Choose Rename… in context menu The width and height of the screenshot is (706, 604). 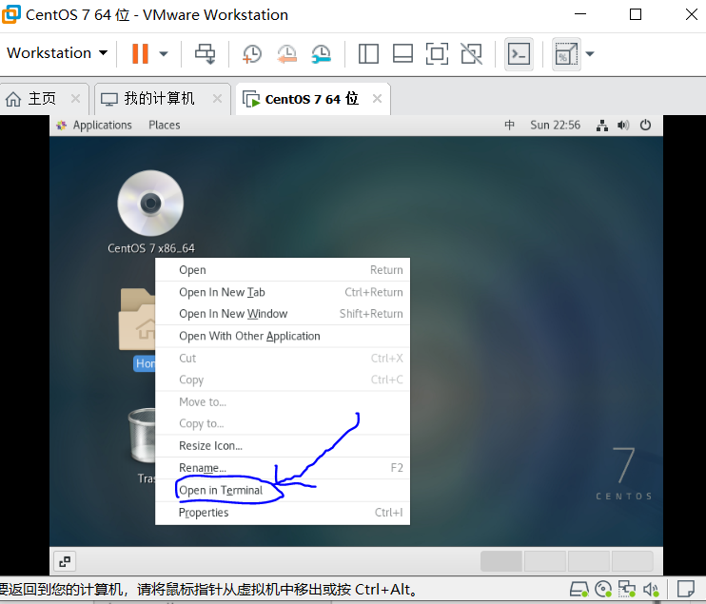[x=283, y=468]
